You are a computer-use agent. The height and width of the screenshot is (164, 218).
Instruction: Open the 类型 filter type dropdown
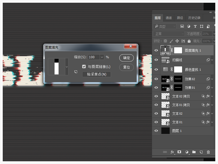(165, 26)
